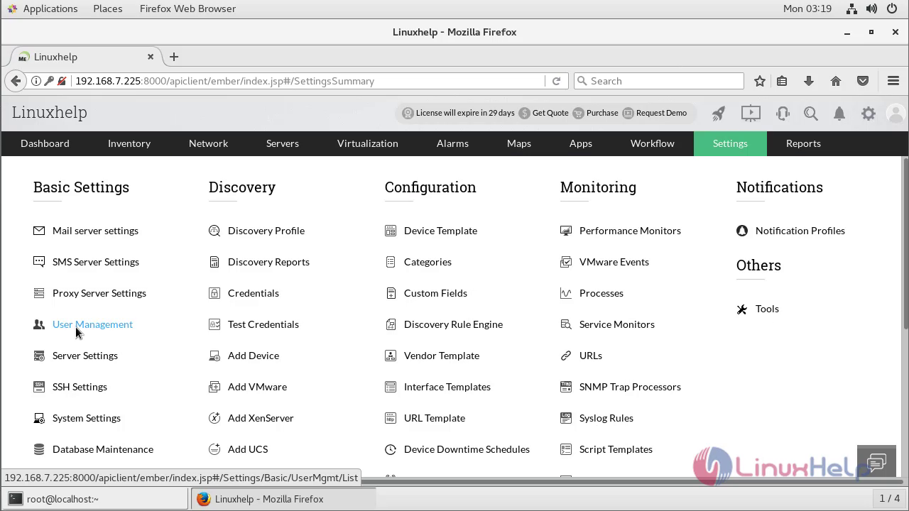Viewport: 909px width, 511px height.
Task: Close the Linuxhelp browser tab
Action: pos(151,57)
